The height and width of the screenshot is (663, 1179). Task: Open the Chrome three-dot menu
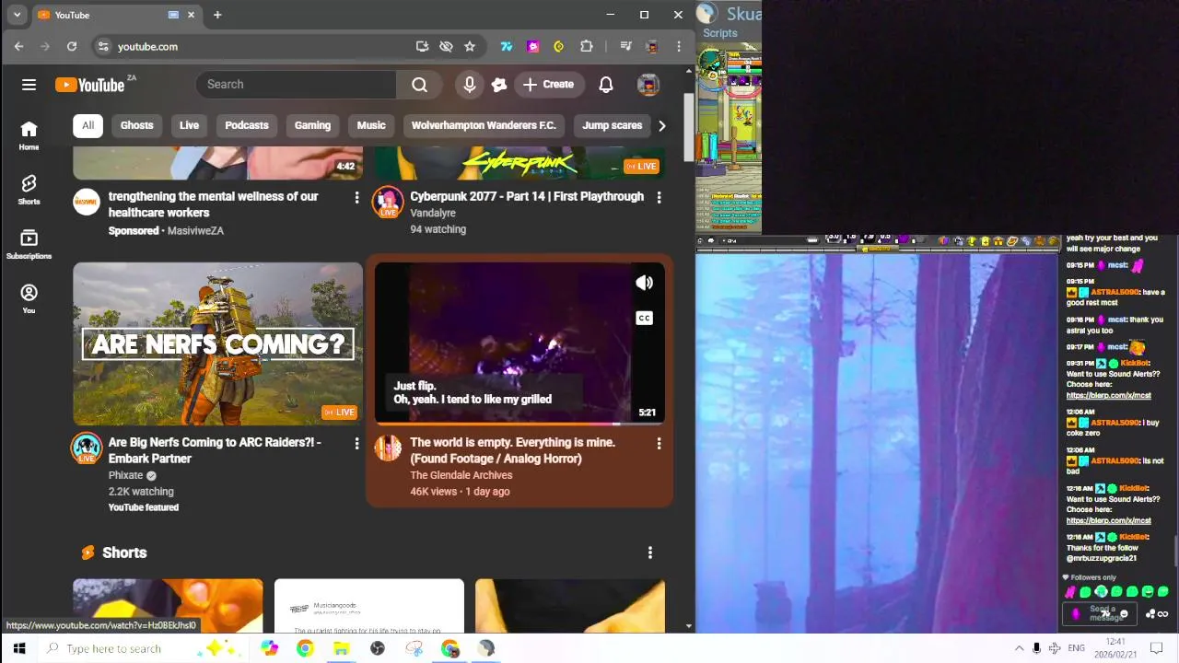[679, 46]
